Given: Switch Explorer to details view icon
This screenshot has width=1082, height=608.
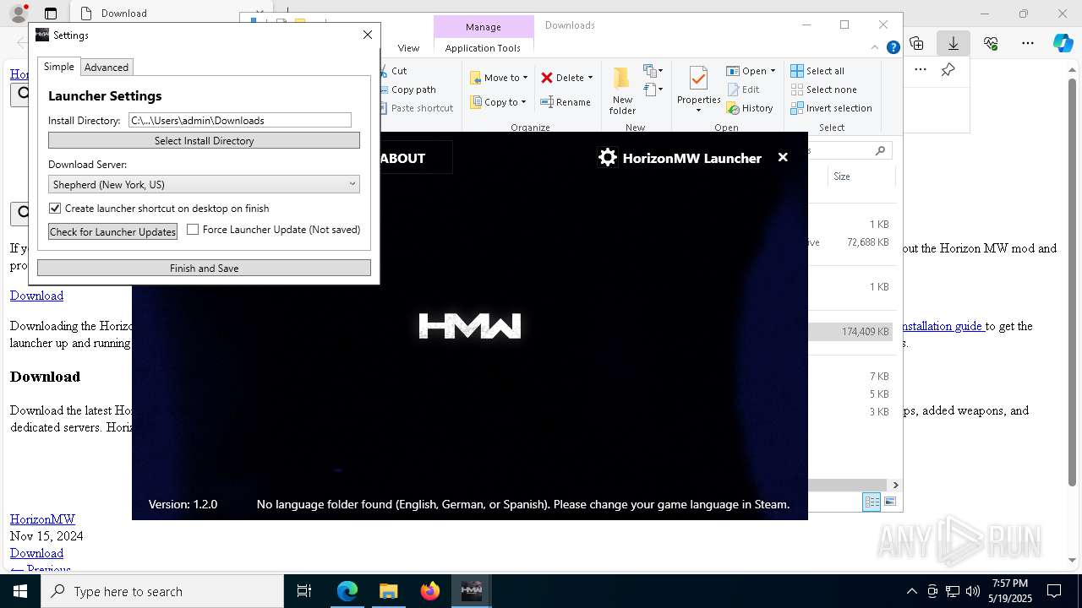Looking at the screenshot, I should click(x=872, y=502).
